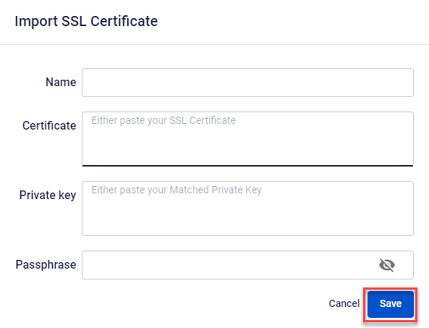This screenshot has width=429, height=328.
Task: Click the Save button
Action: coord(390,304)
